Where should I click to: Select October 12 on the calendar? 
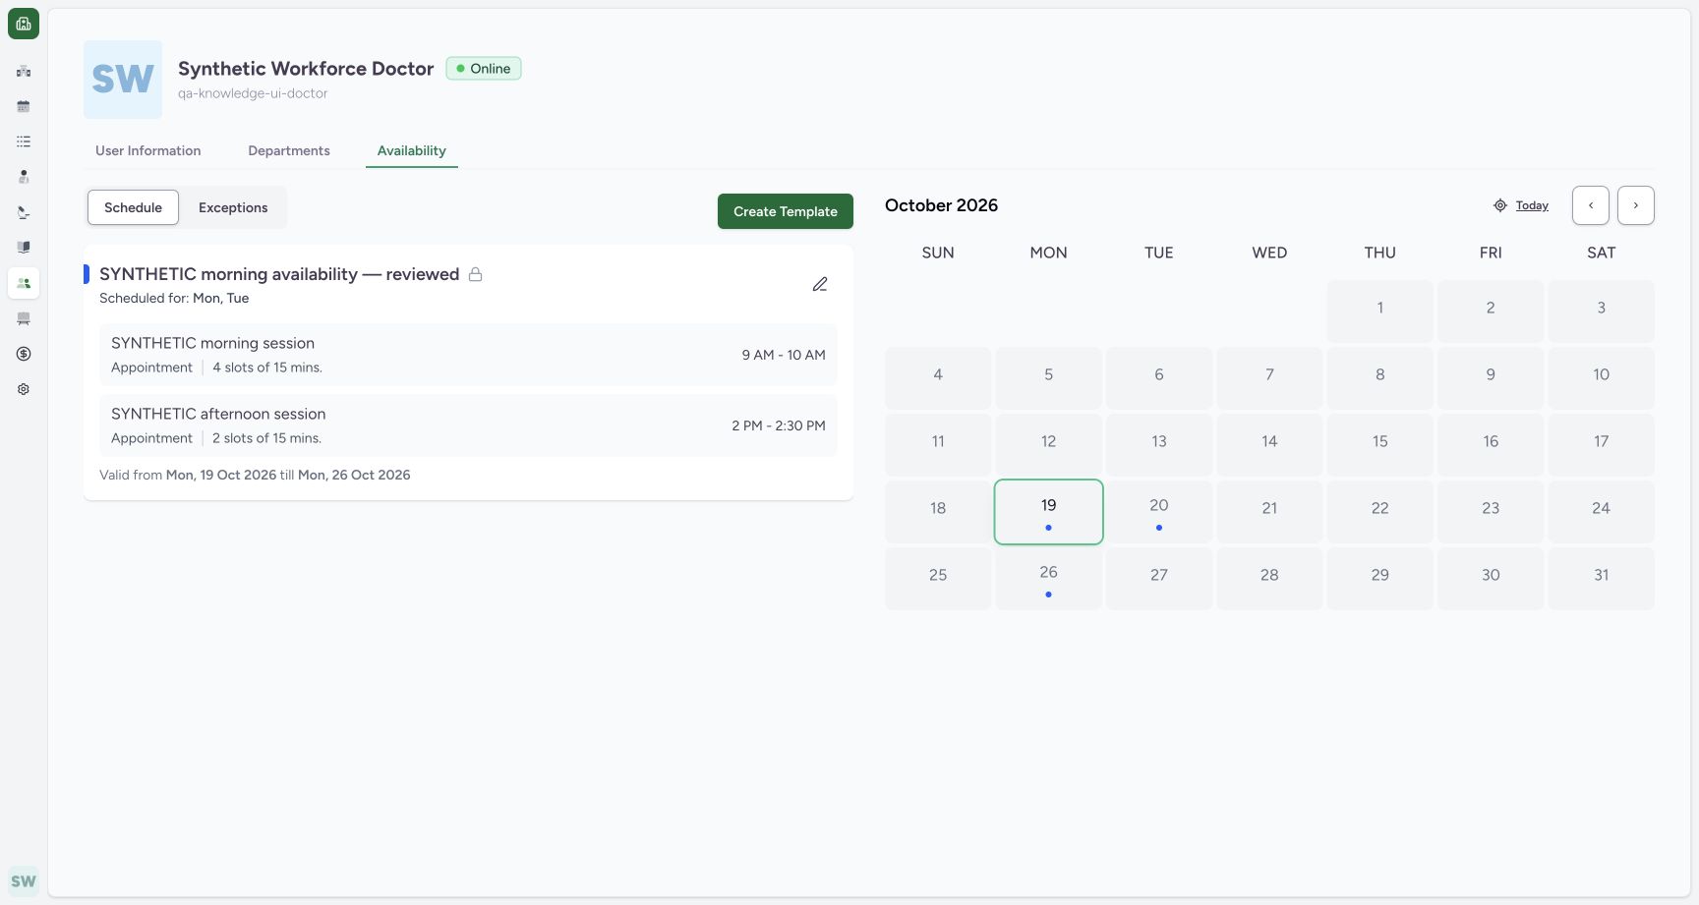pos(1049,445)
